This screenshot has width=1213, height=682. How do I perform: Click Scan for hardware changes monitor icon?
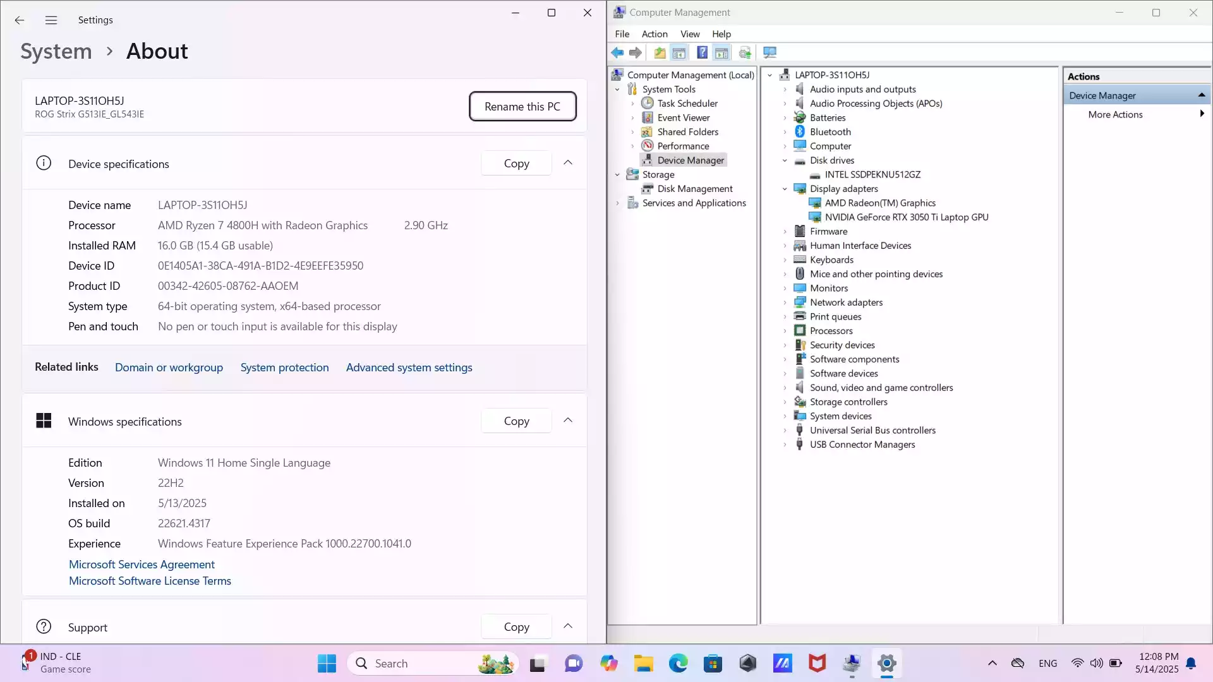pyautogui.click(x=769, y=53)
